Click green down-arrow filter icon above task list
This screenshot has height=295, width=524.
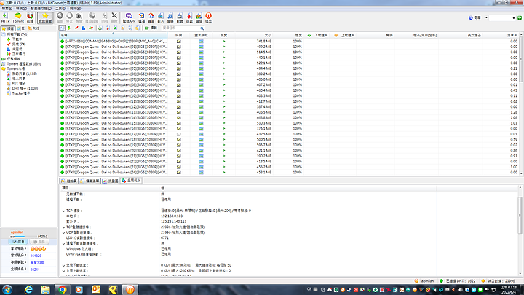pyautogui.click(x=69, y=28)
